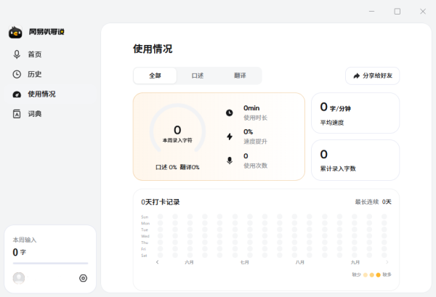Open 首页 in the sidebar
The width and height of the screenshot is (436, 297).
coord(50,54)
